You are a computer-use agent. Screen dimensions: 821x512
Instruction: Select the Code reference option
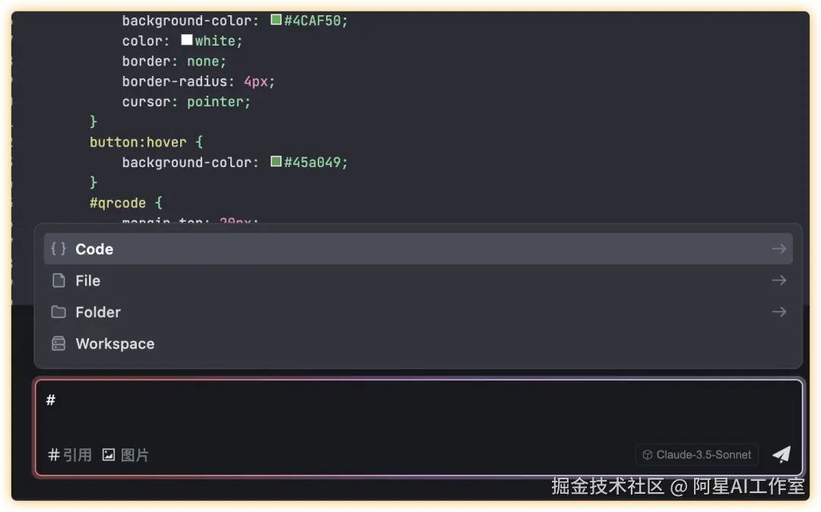[x=418, y=249]
